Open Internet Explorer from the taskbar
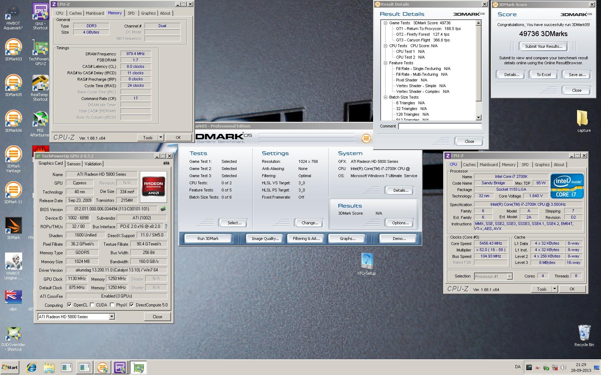The width and height of the screenshot is (601, 375). pyautogui.click(x=31, y=367)
